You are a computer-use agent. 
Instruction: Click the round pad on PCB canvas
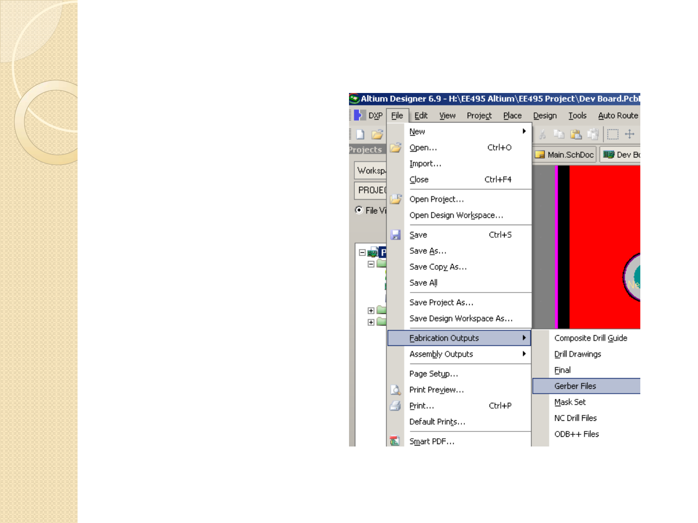pos(632,277)
